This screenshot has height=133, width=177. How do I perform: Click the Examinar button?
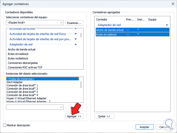(74, 23)
